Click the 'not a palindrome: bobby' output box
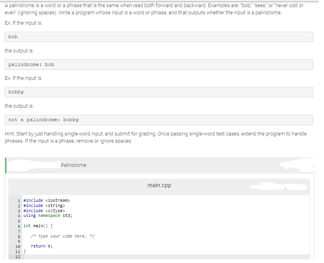The image size is (324, 263). (159, 120)
